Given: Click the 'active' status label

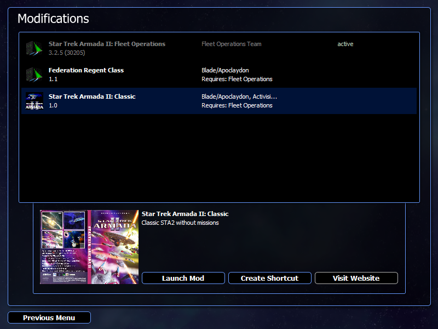Looking at the screenshot, I should coord(345,44).
